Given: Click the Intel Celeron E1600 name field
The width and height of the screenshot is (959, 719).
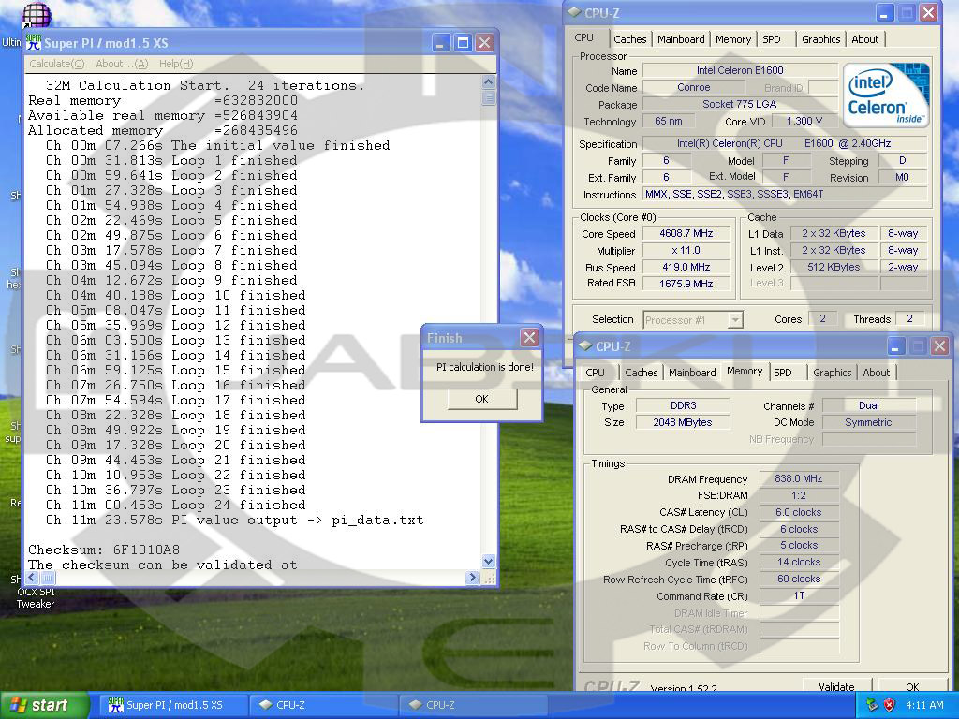Looking at the screenshot, I should click(x=740, y=70).
